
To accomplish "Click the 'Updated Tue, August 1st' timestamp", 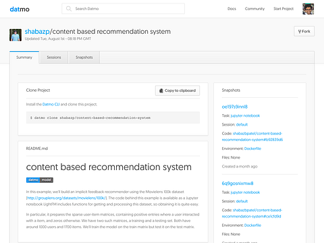I will [x=58, y=38].
